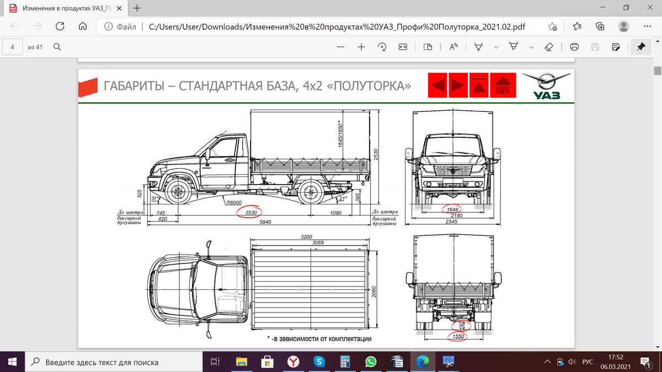Zoom out the PDF with minus button
Viewport: 662px width, 372px height.
341,47
